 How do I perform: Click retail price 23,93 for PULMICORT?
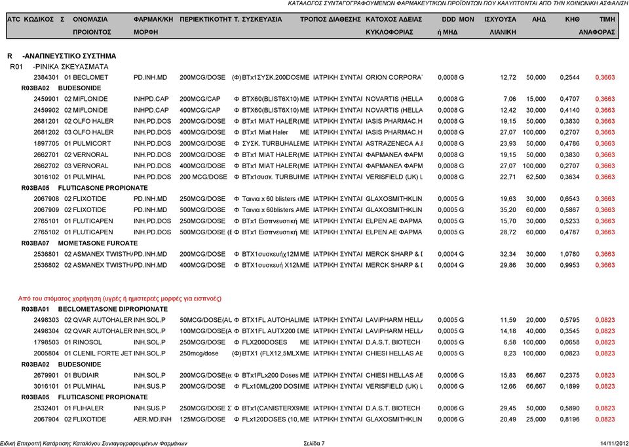coord(508,143)
